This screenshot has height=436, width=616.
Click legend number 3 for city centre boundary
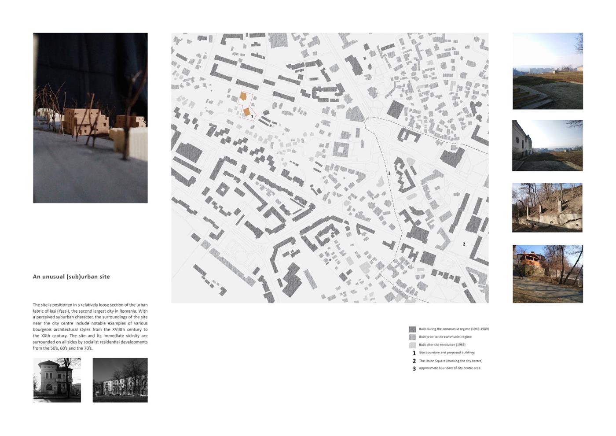pyautogui.click(x=414, y=369)
